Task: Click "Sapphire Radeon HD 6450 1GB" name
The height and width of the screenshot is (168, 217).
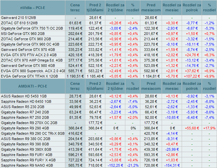Action: (x=26, y=101)
